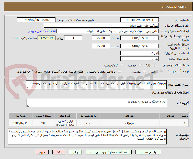193x159 pixels.
Task: Click the استان محل تحویل field
Action: click(x=140, y=53)
